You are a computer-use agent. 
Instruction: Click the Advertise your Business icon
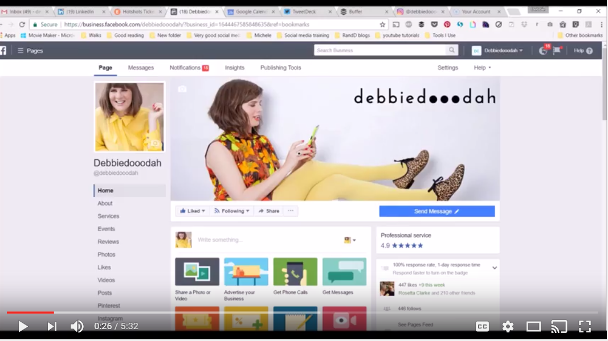[x=246, y=272]
